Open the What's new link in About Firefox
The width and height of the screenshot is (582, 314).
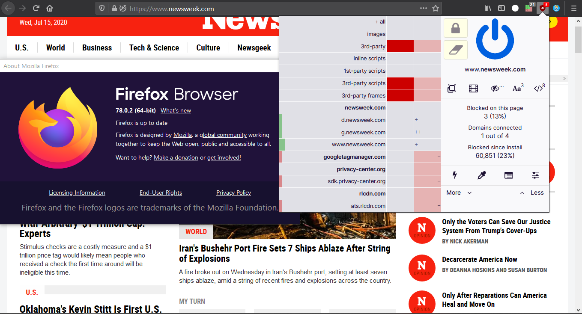[x=176, y=110]
